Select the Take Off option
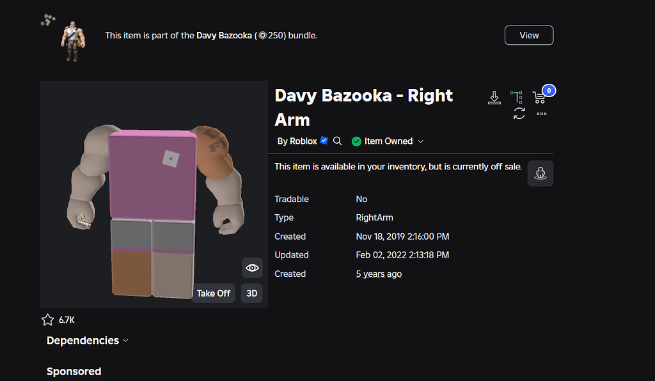 [x=213, y=293]
